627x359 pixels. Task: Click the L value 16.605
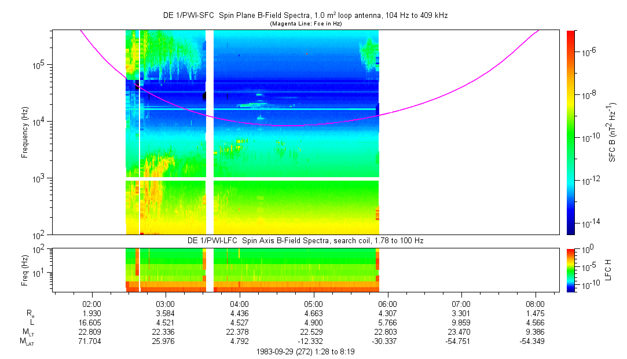pos(92,322)
